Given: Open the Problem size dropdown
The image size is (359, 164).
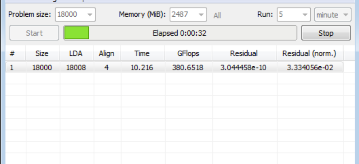Looking at the screenshot, I should 75,15.
